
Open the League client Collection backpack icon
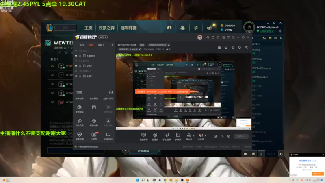[182, 28]
